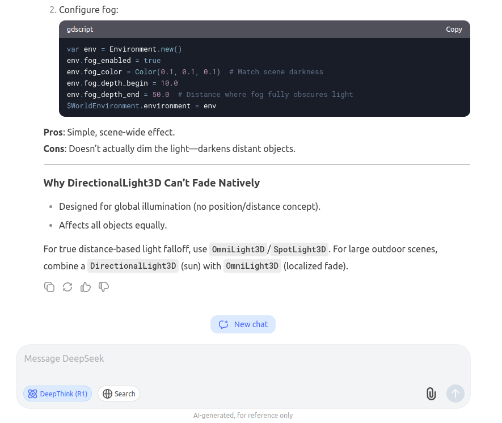502x423 pixels.
Task: Click the gdscript language label
Action: point(80,29)
